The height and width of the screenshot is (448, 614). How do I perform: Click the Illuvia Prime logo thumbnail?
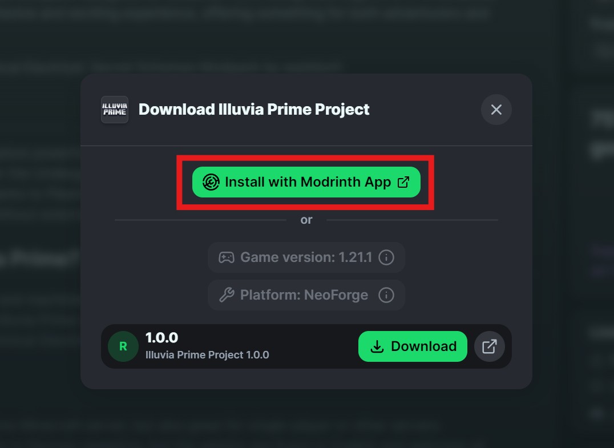pyautogui.click(x=115, y=110)
